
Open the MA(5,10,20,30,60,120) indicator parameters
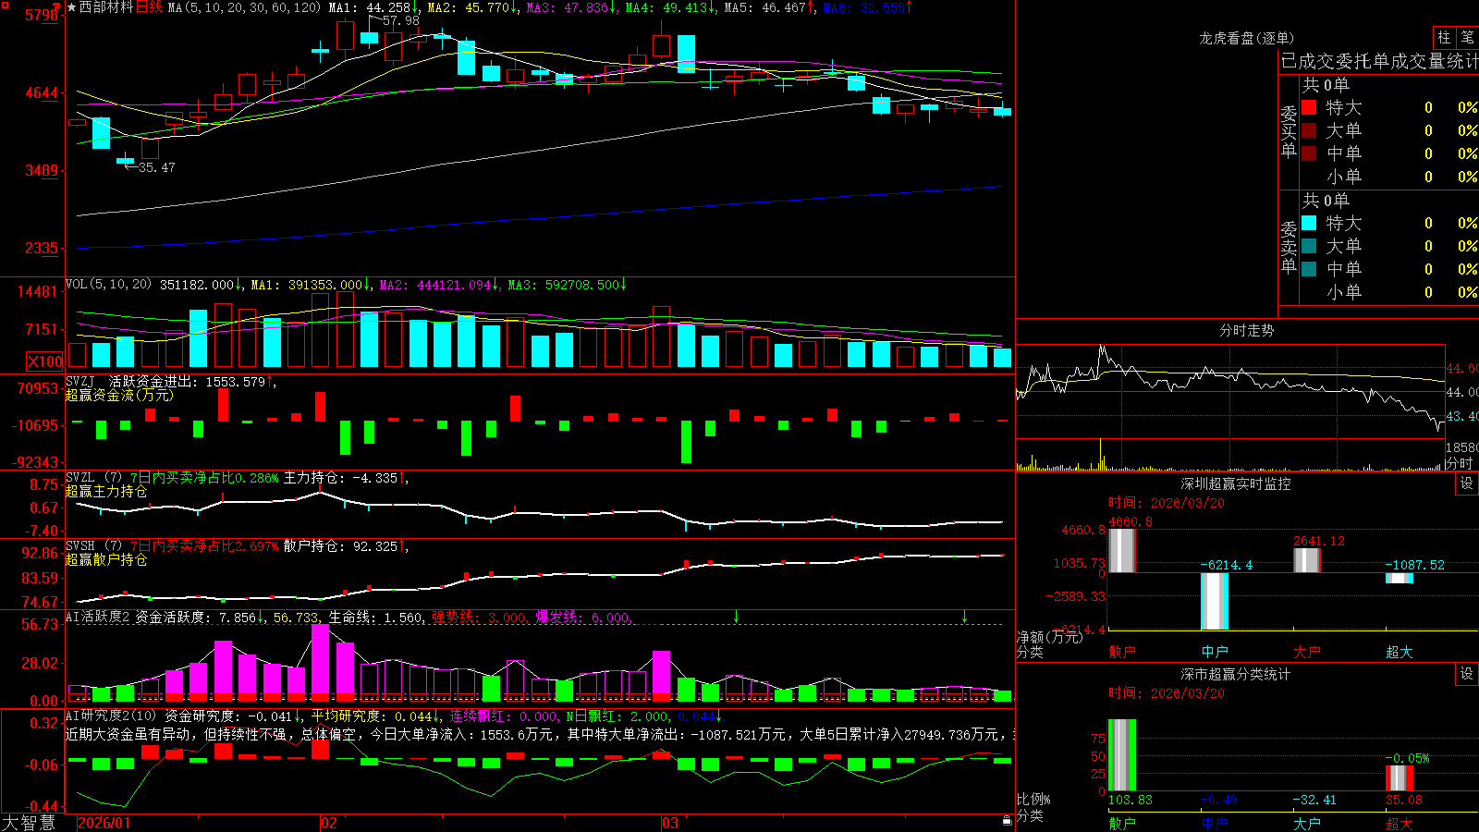(244, 7)
